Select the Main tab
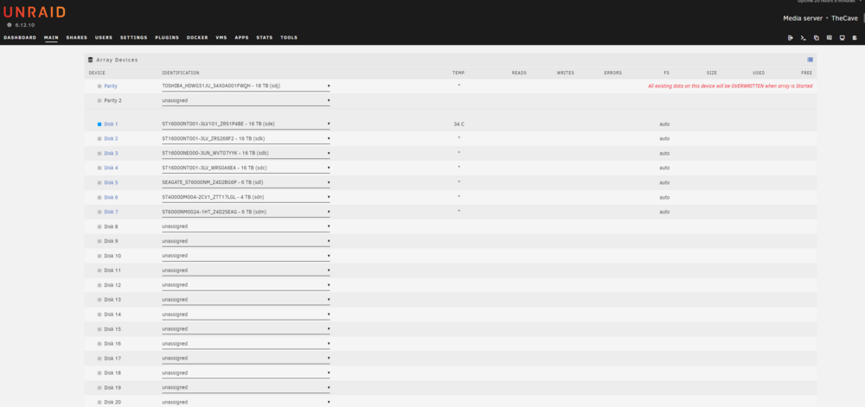 pos(51,37)
